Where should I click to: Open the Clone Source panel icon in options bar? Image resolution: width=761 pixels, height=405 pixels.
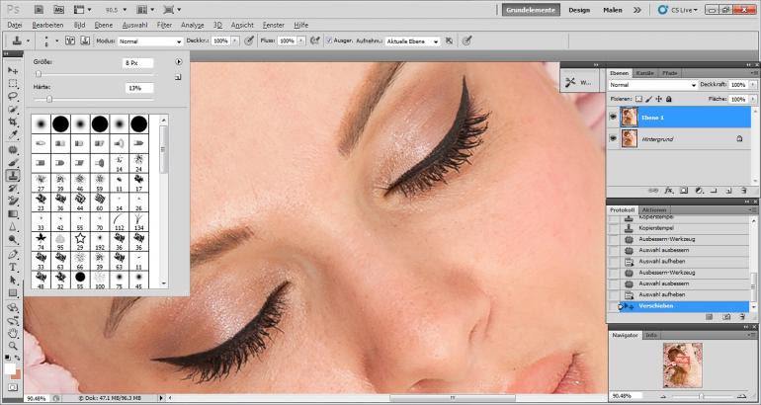pos(85,41)
